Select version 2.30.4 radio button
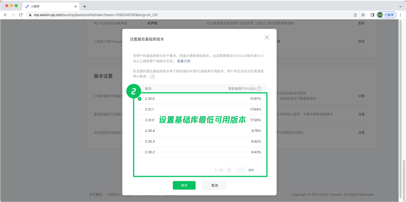Viewport: 406px width, 202px height. point(139,131)
